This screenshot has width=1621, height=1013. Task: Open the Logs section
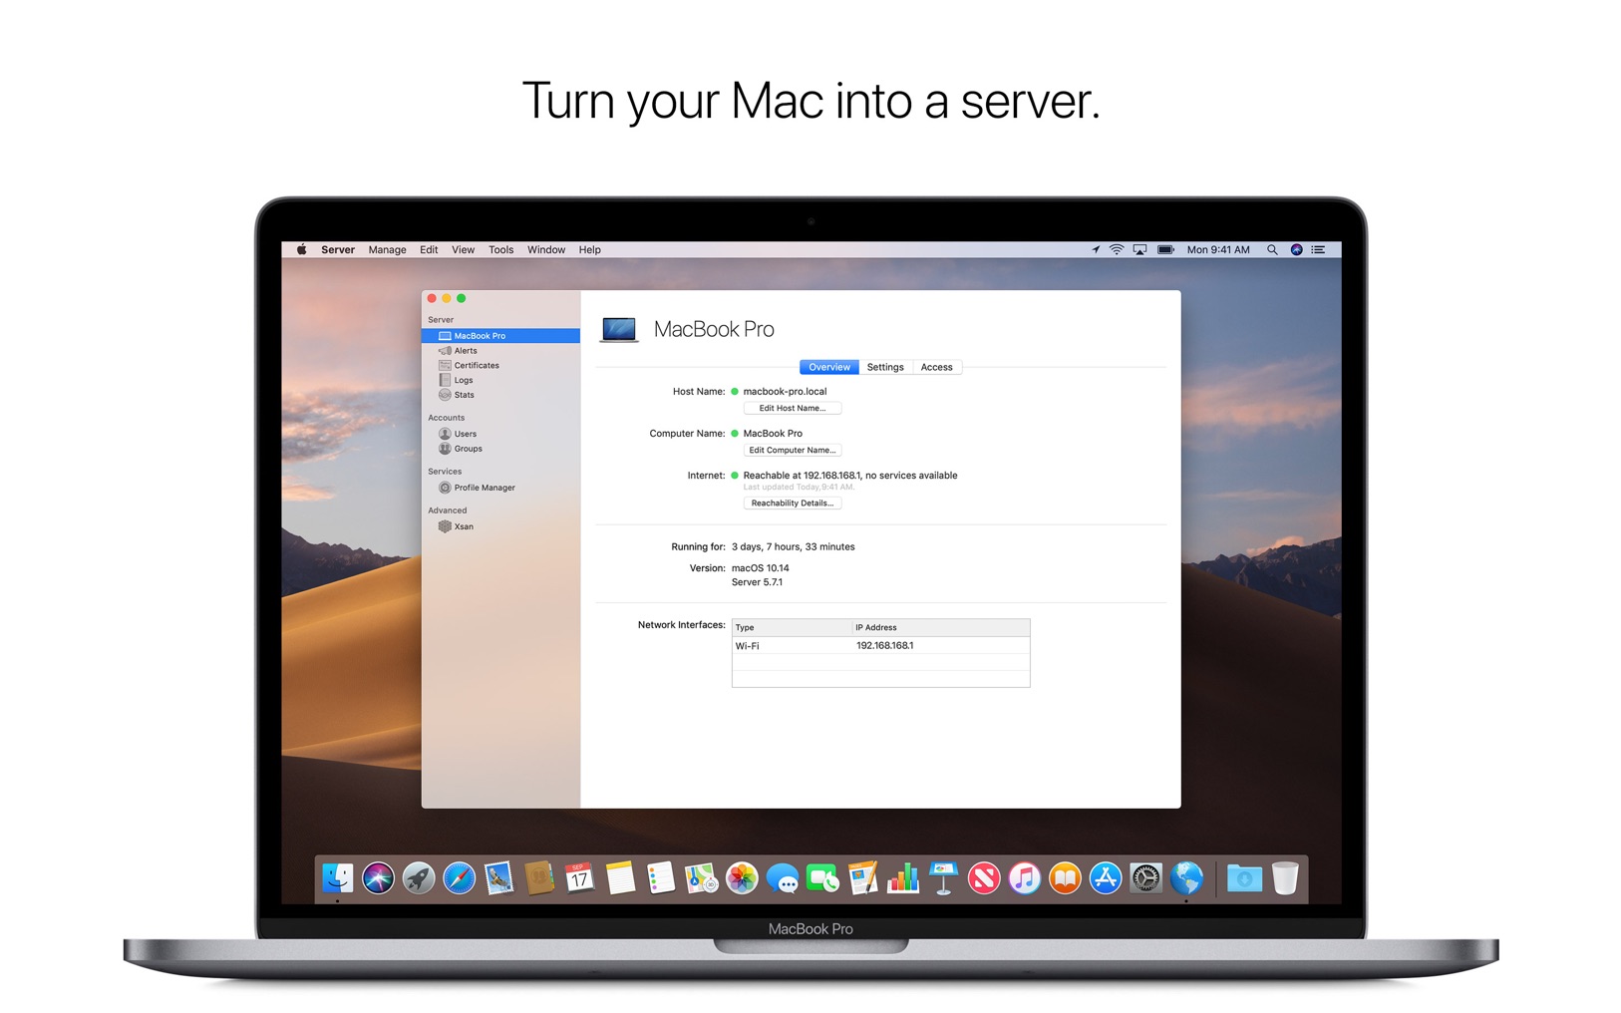pos(463,380)
